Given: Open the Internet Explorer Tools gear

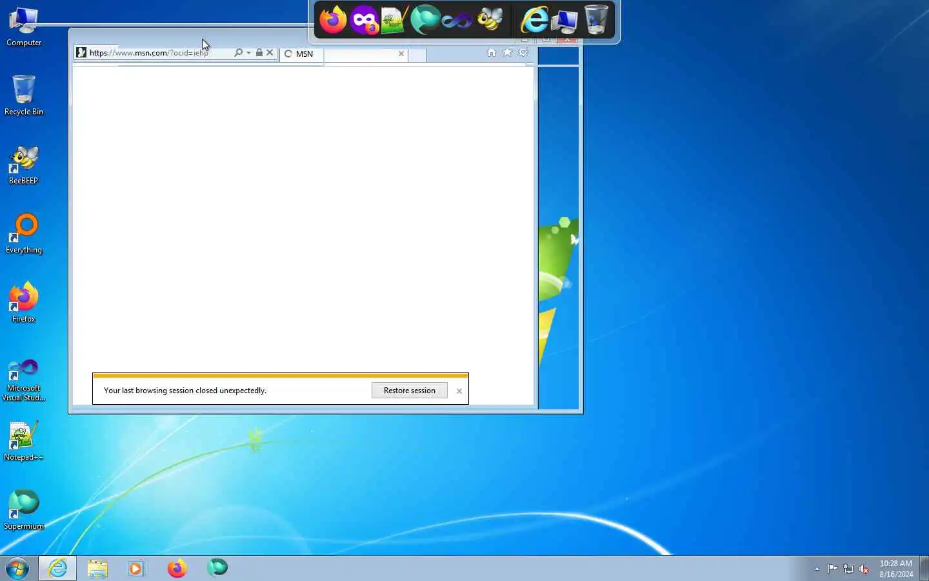Looking at the screenshot, I should (523, 53).
